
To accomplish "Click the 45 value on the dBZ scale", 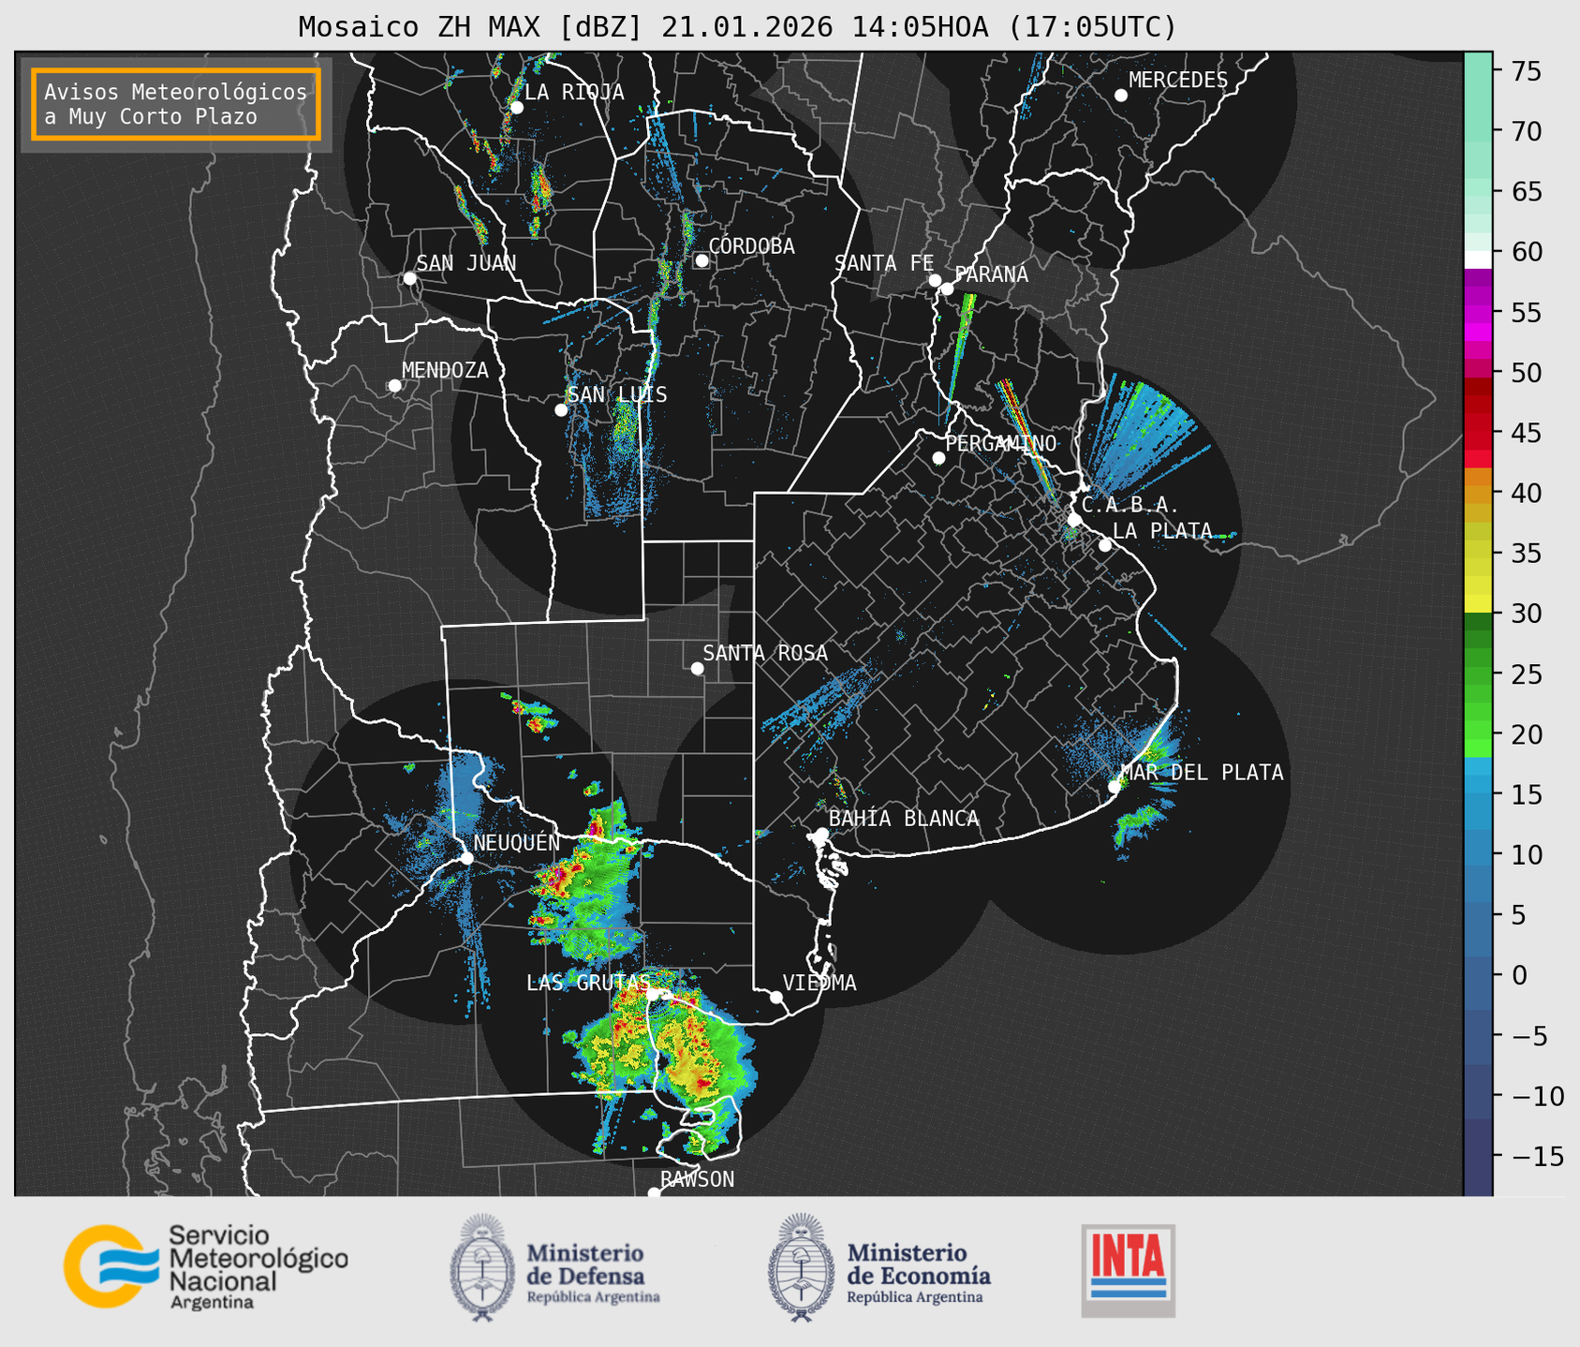I will click(1527, 433).
